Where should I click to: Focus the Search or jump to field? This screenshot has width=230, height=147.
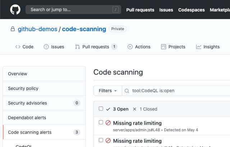click(70, 10)
